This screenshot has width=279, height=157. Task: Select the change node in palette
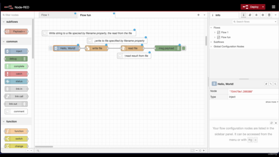tap(16, 146)
